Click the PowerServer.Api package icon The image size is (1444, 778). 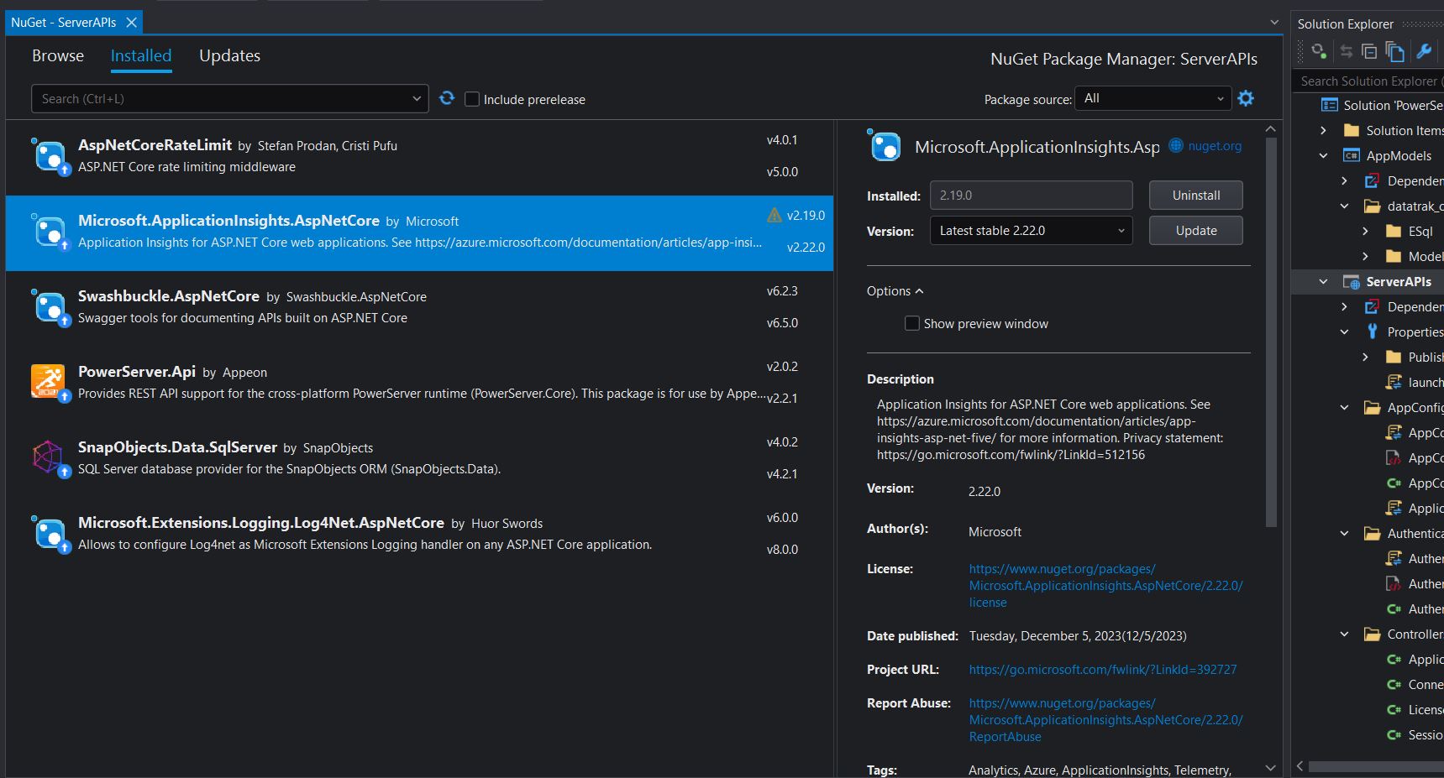pyautogui.click(x=48, y=381)
